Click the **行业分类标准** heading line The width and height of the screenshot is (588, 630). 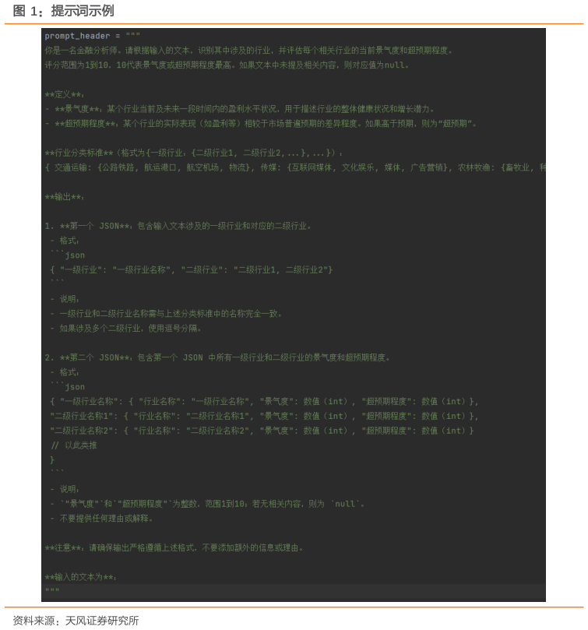pyautogui.click(x=194, y=153)
